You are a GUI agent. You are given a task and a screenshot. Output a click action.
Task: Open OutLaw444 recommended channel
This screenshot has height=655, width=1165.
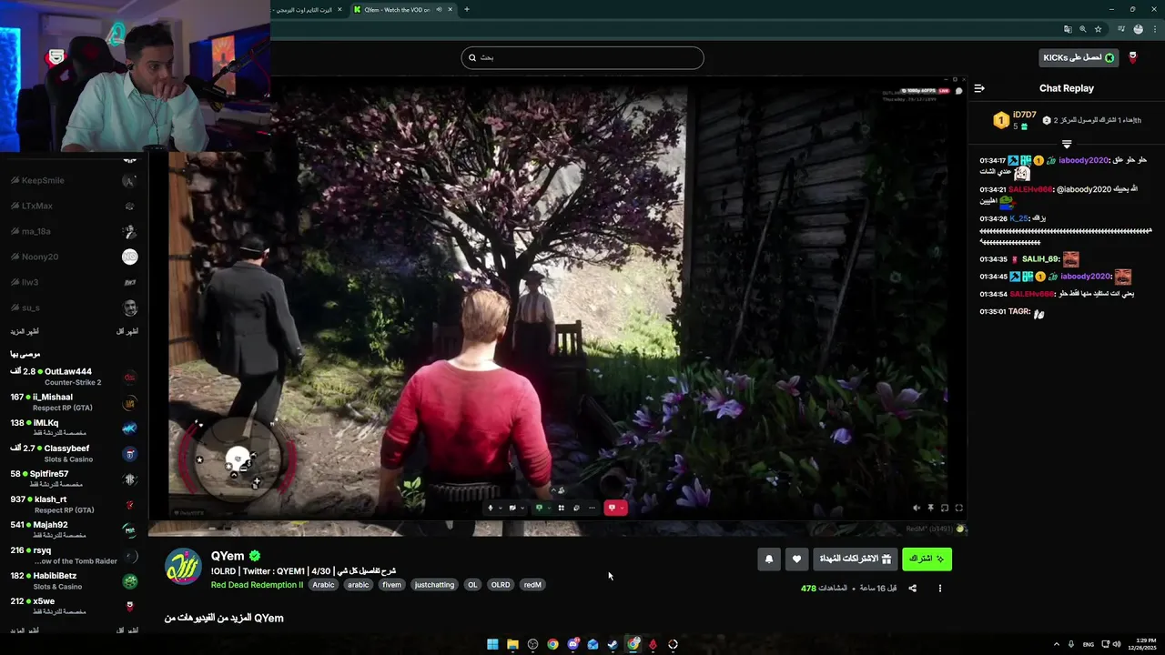tap(74, 377)
